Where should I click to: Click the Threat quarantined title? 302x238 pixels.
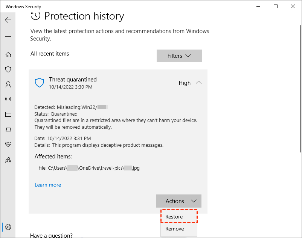click(73, 80)
